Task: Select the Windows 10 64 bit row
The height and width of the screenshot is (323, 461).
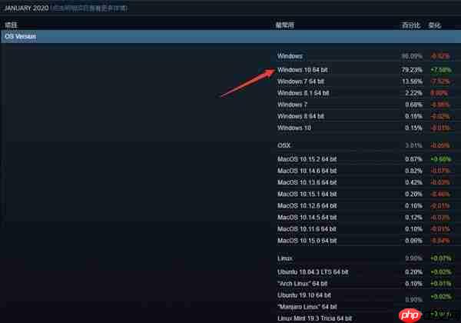Action: click(x=364, y=70)
